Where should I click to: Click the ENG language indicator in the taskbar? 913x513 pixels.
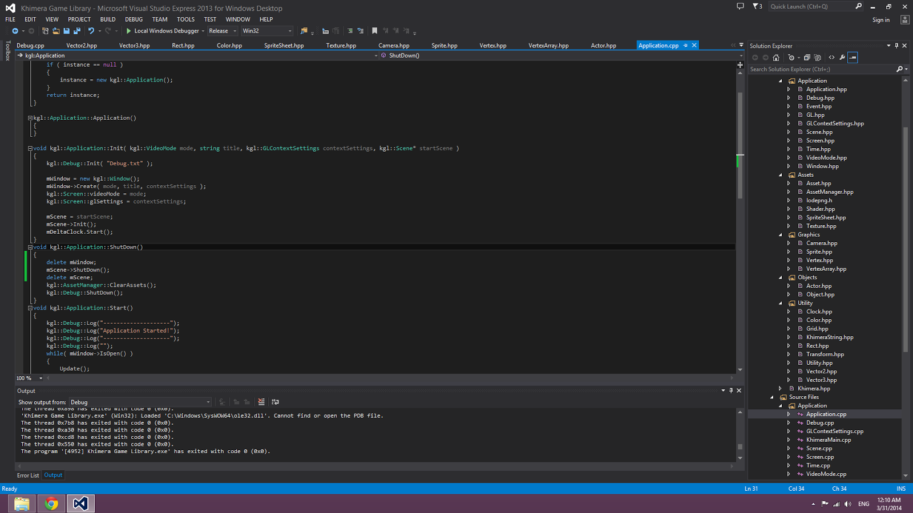(864, 504)
